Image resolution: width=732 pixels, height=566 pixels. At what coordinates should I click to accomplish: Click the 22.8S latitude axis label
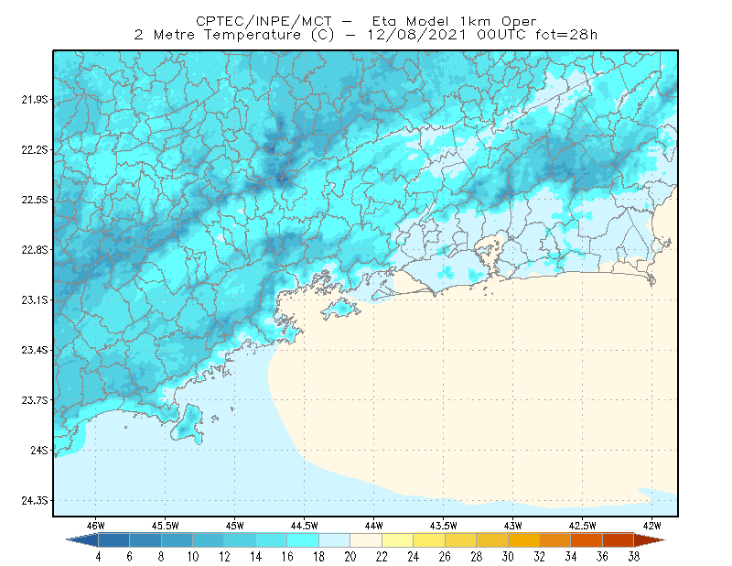click(34, 250)
